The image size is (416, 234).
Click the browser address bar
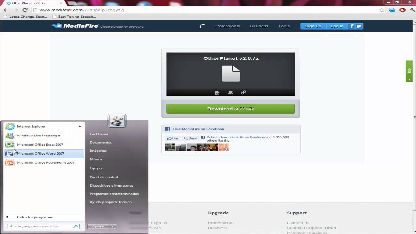(208, 10)
